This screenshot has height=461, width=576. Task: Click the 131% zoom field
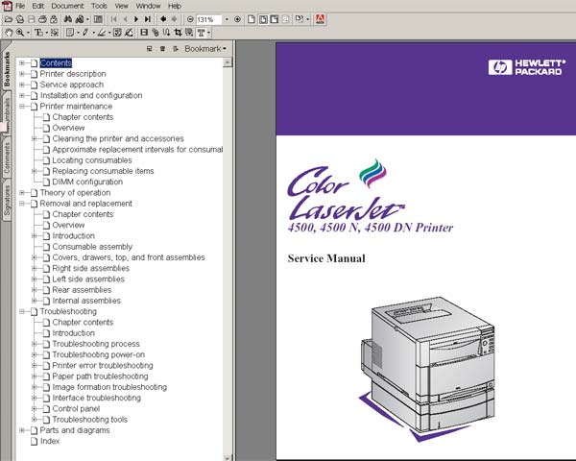(208, 19)
